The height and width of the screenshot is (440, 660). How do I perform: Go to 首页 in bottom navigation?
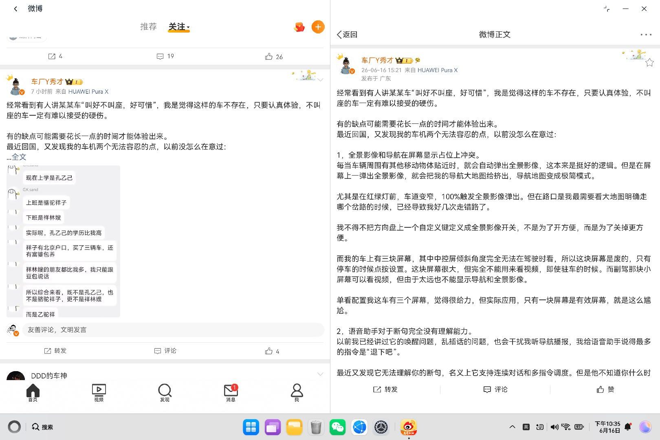33,393
